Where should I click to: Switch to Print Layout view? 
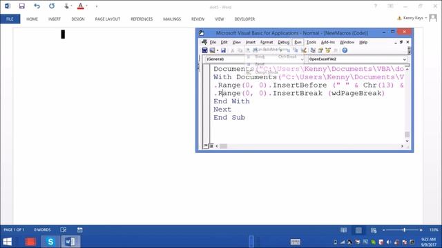(358, 230)
